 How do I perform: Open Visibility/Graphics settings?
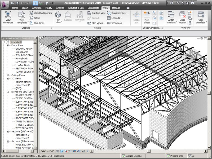coord(41,13)
